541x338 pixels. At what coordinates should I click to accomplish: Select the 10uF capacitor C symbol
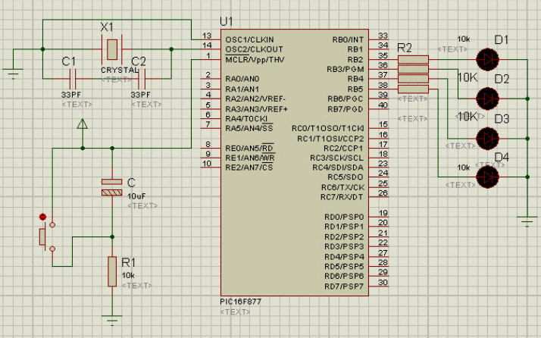111,188
